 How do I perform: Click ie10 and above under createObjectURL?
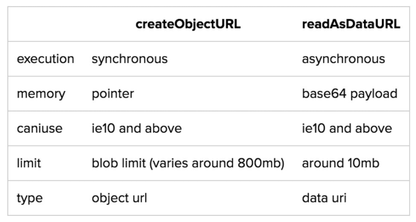[137, 128]
